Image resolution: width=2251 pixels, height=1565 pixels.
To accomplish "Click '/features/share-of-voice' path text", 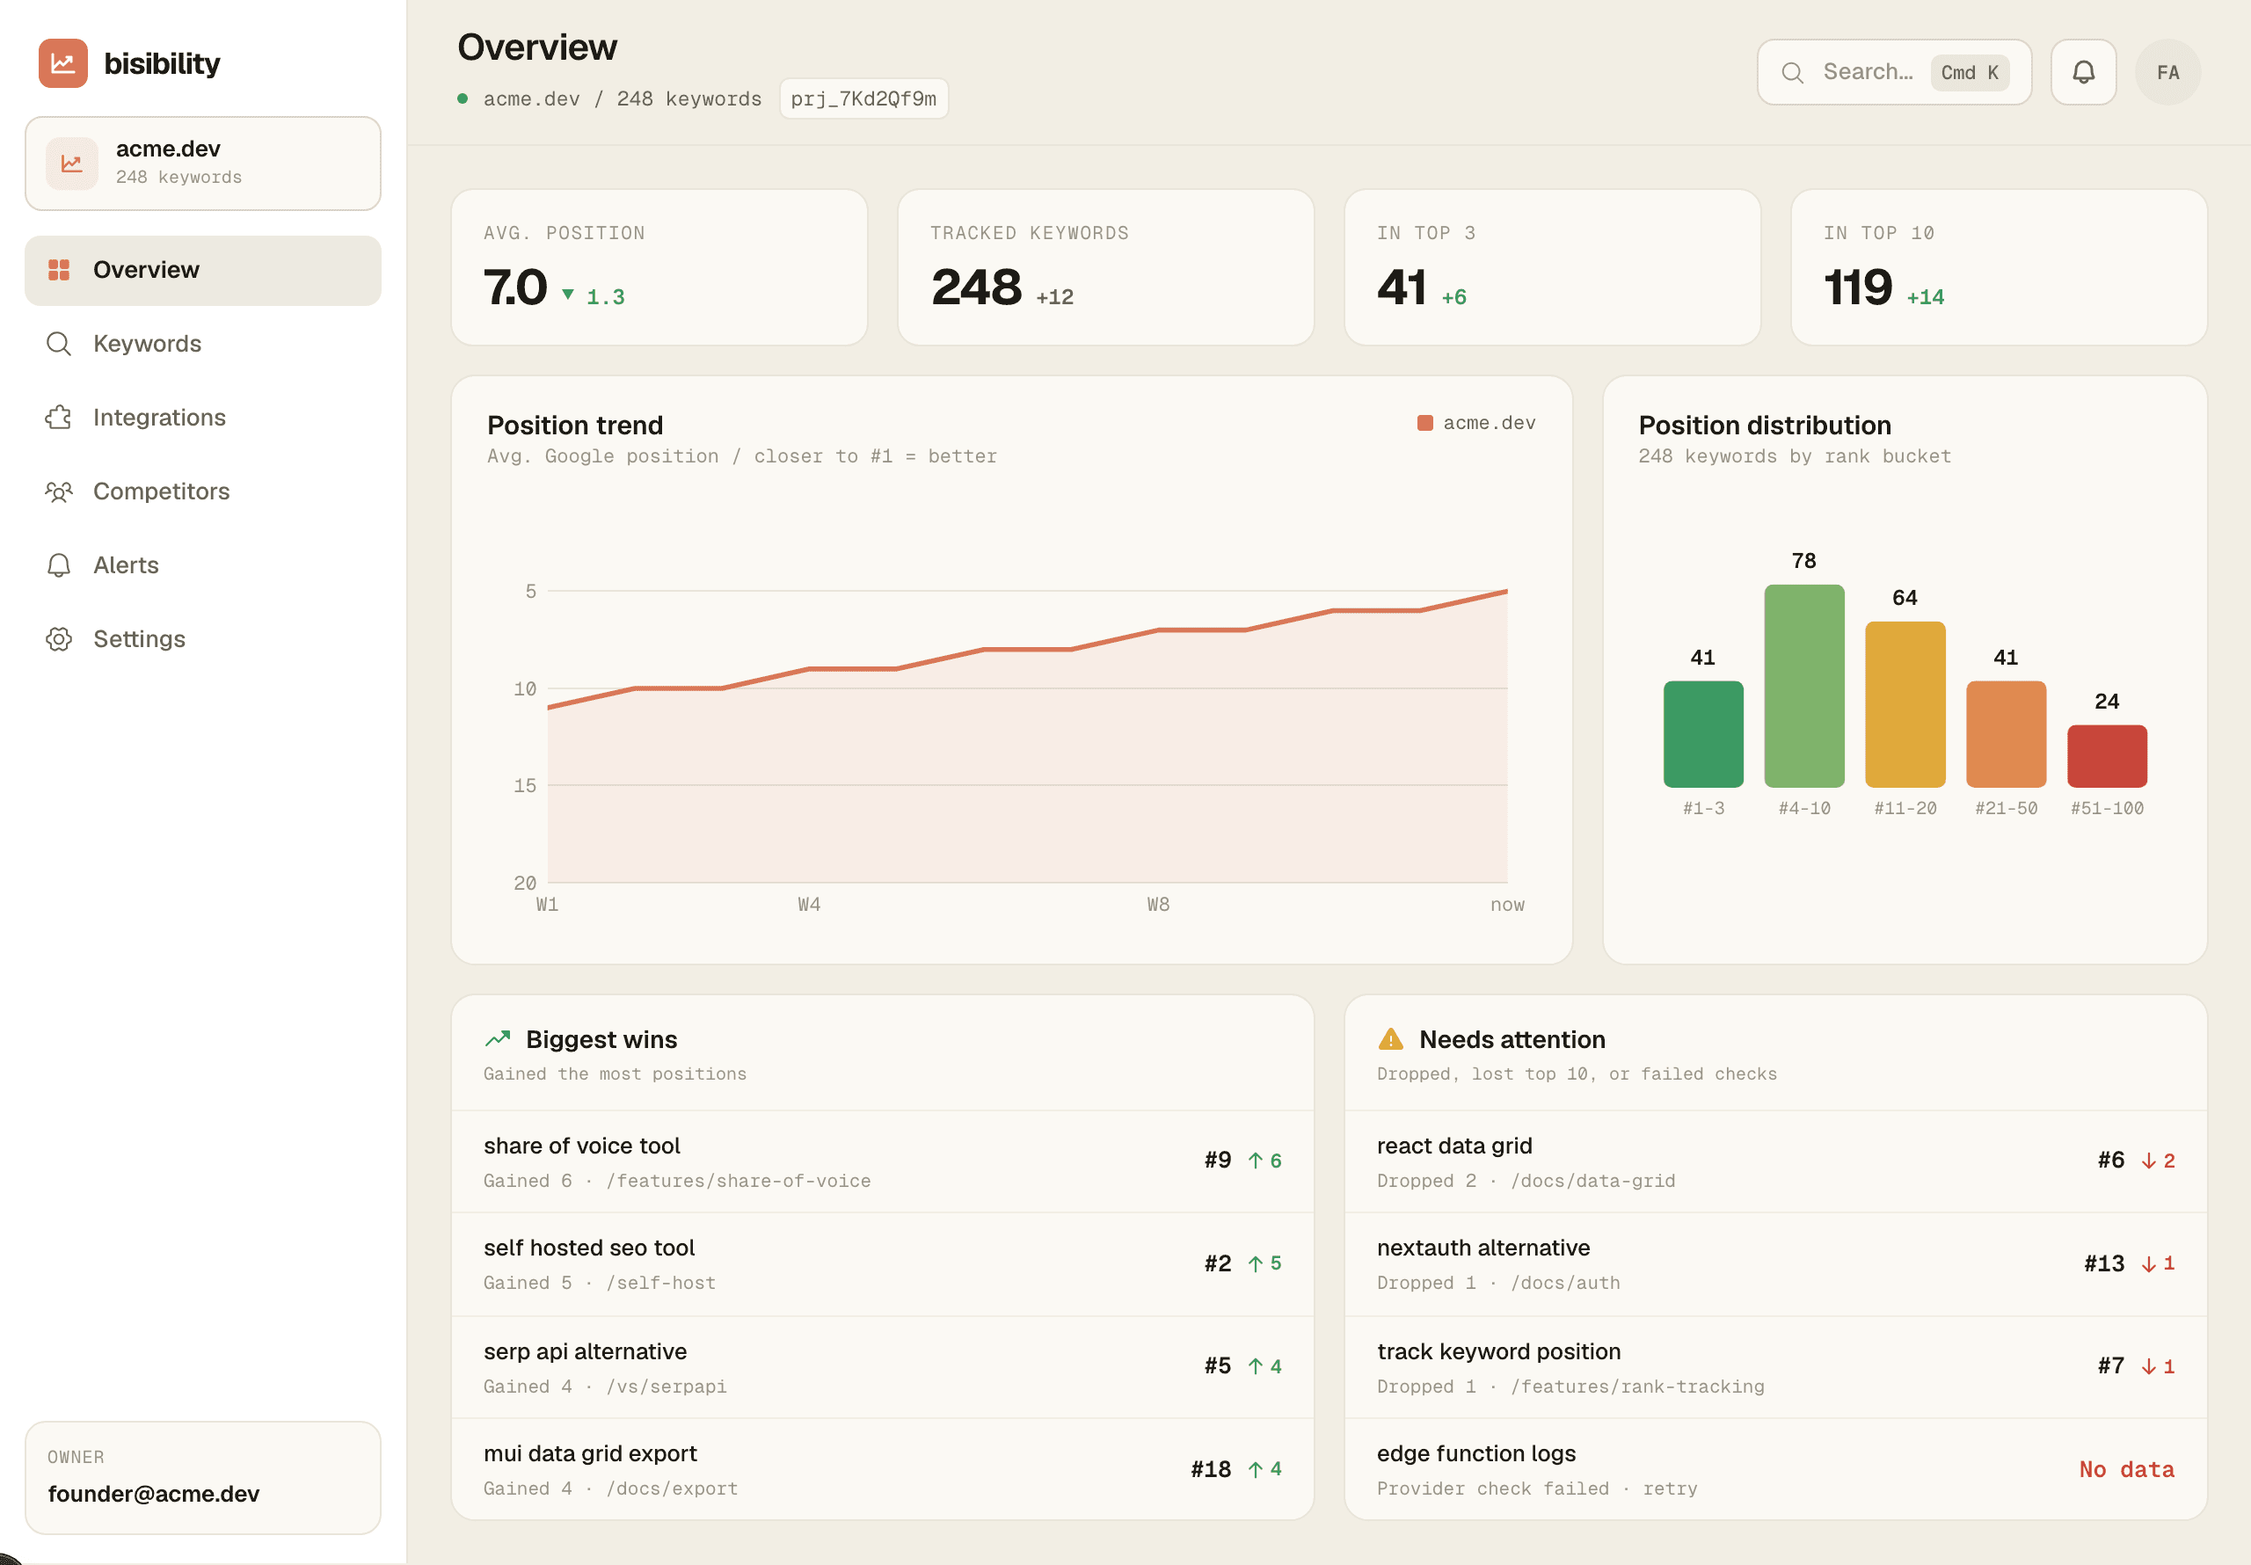I will pyautogui.click(x=739, y=1182).
